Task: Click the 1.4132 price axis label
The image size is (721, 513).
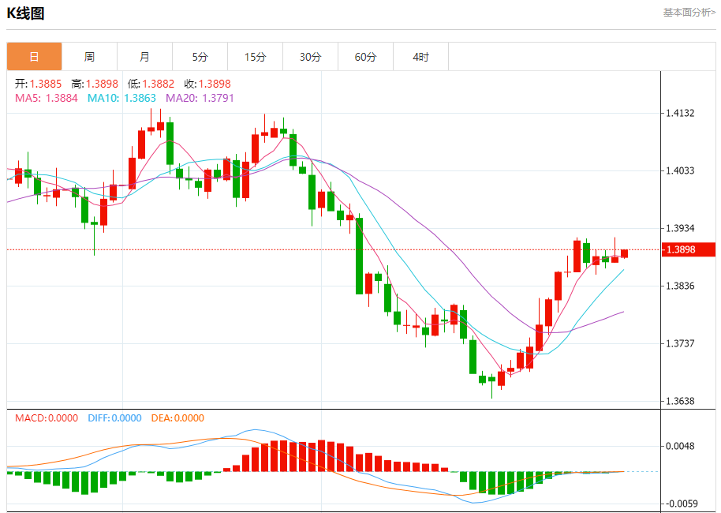Action: [680, 113]
